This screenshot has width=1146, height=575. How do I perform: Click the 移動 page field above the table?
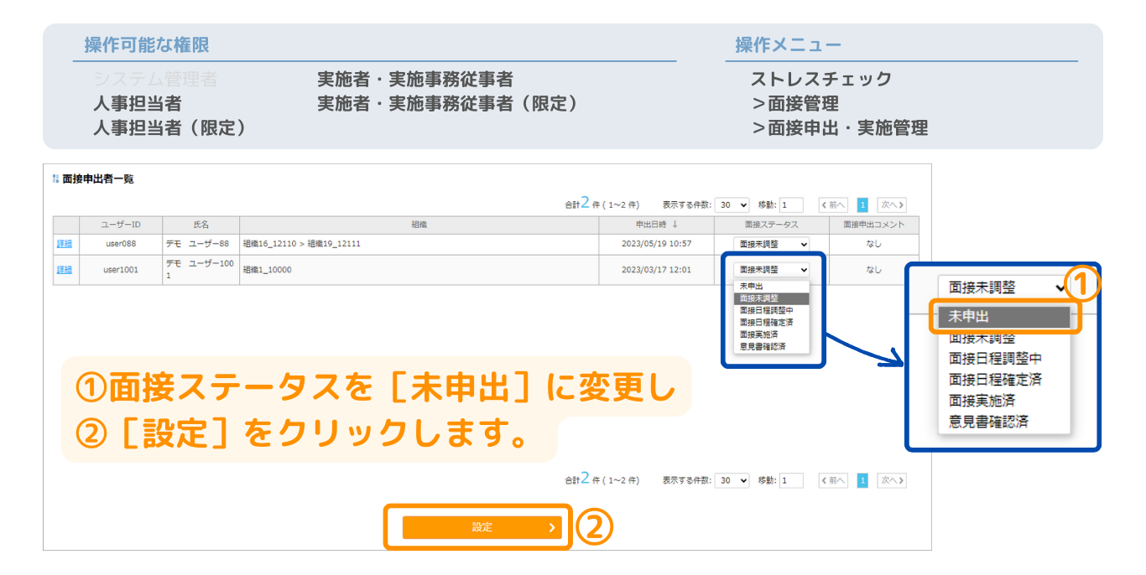791,205
